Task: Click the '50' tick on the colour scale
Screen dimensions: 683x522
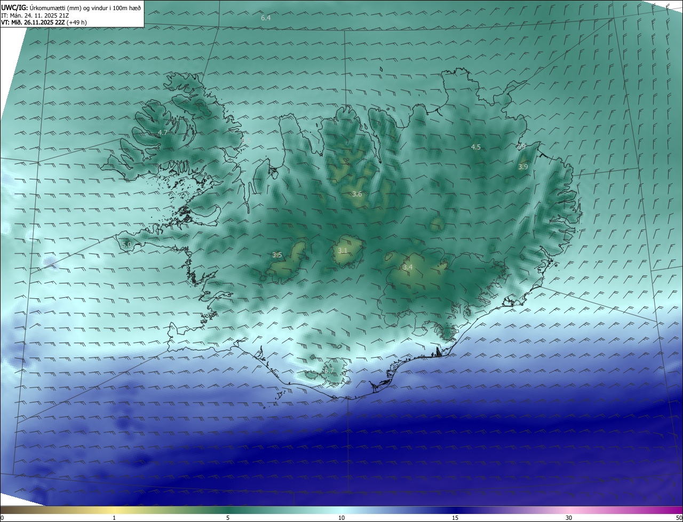Action: point(679,518)
